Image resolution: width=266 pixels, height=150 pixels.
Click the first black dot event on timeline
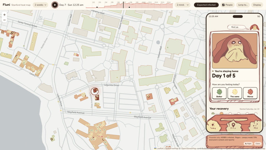[97, 7]
